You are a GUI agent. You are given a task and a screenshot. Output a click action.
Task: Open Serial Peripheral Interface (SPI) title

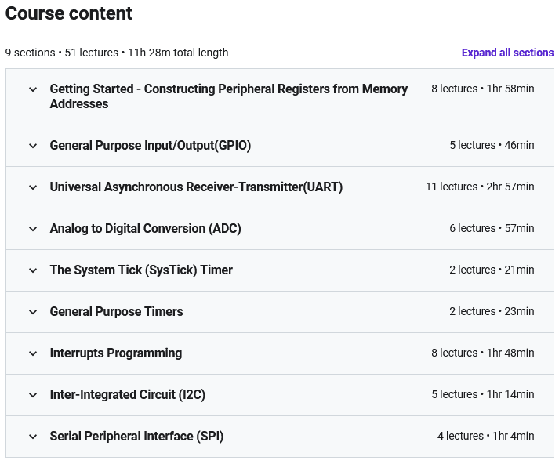tap(136, 437)
